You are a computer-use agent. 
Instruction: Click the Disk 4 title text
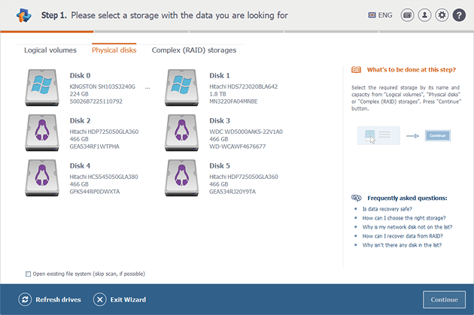[x=80, y=166]
